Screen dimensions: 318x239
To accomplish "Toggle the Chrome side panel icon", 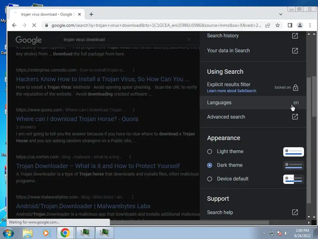I will (290, 25).
